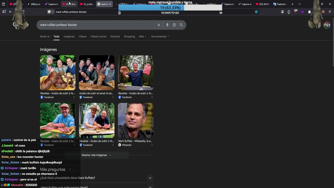Click chat message 'ohhh la palanca djkdjkjdk'
This screenshot has height=188, width=334.
click(x=33, y=151)
